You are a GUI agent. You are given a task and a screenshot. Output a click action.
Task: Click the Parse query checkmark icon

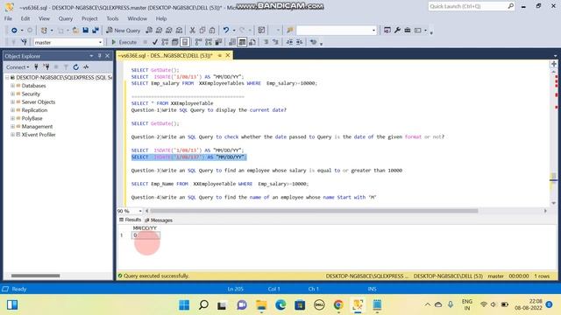pos(155,42)
